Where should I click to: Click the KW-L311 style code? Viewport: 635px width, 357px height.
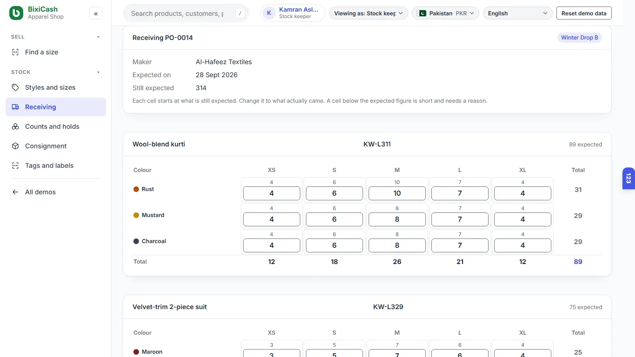pos(377,144)
